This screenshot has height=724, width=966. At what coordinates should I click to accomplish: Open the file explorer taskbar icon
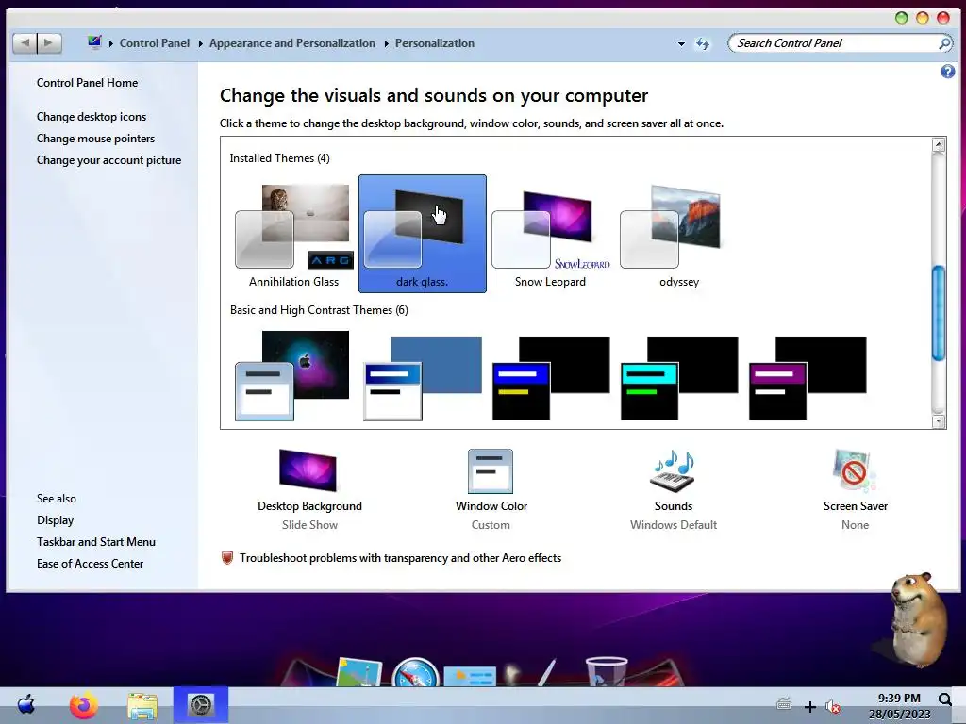pos(142,705)
